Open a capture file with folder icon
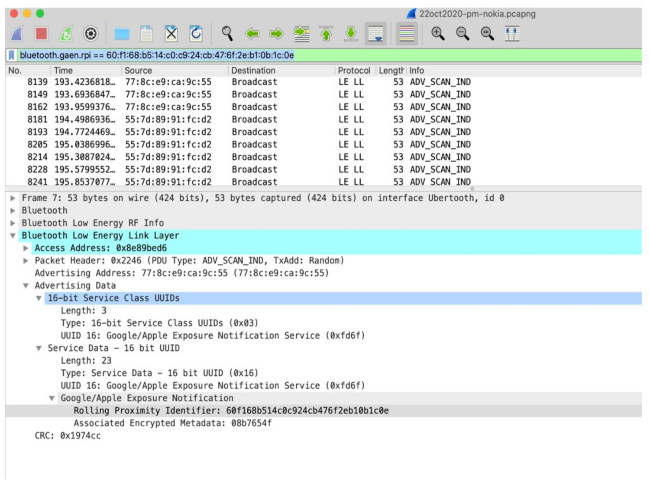The width and height of the screenshot is (650, 484). 122,33
